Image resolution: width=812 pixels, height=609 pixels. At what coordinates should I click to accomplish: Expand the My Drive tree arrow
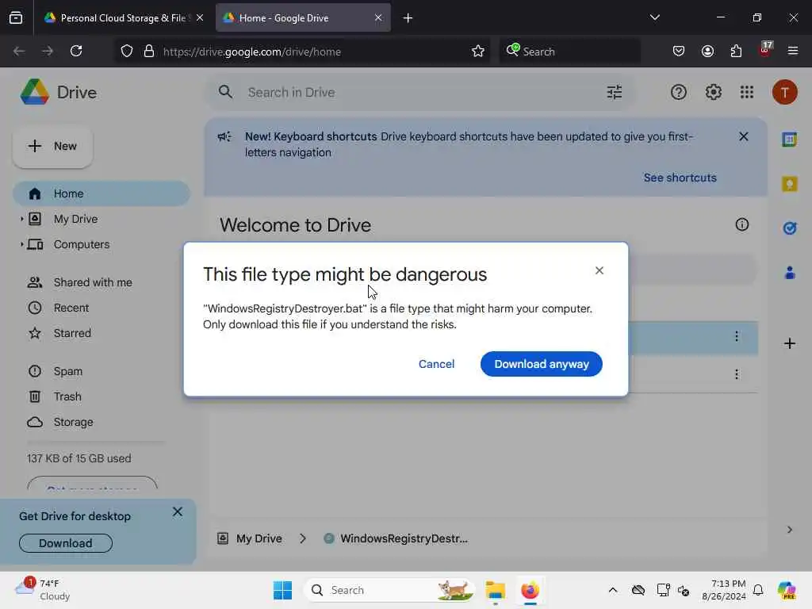21,219
